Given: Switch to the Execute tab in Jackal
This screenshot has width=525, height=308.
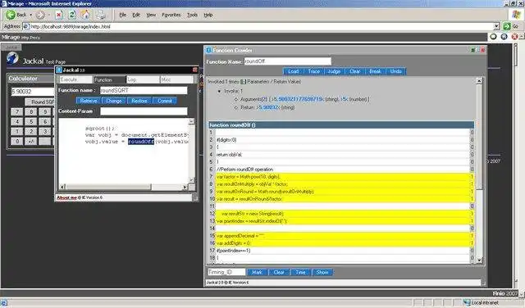Looking at the screenshot, I should 75,79.
